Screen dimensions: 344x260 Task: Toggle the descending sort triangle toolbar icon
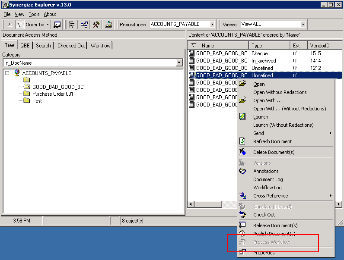point(20,25)
